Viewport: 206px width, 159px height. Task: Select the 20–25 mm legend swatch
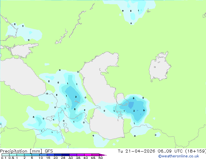click(x=58, y=155)
